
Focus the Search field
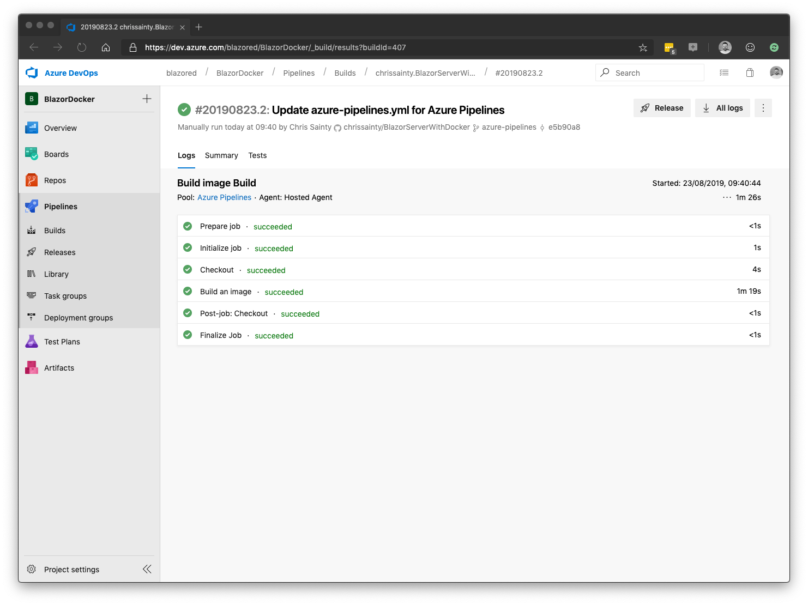coord(650,72)
